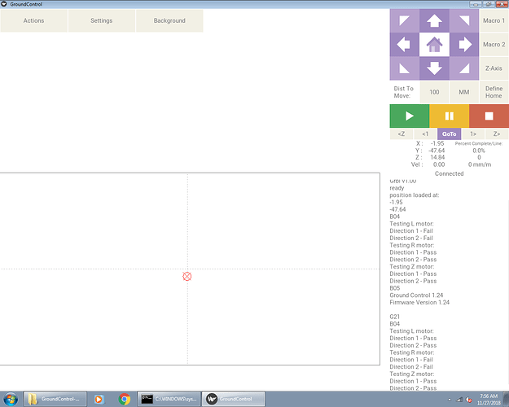Viewport: 509px width, 407px height.
Task: Pause the cut with yellow button
Action: (x=450, y=116)
